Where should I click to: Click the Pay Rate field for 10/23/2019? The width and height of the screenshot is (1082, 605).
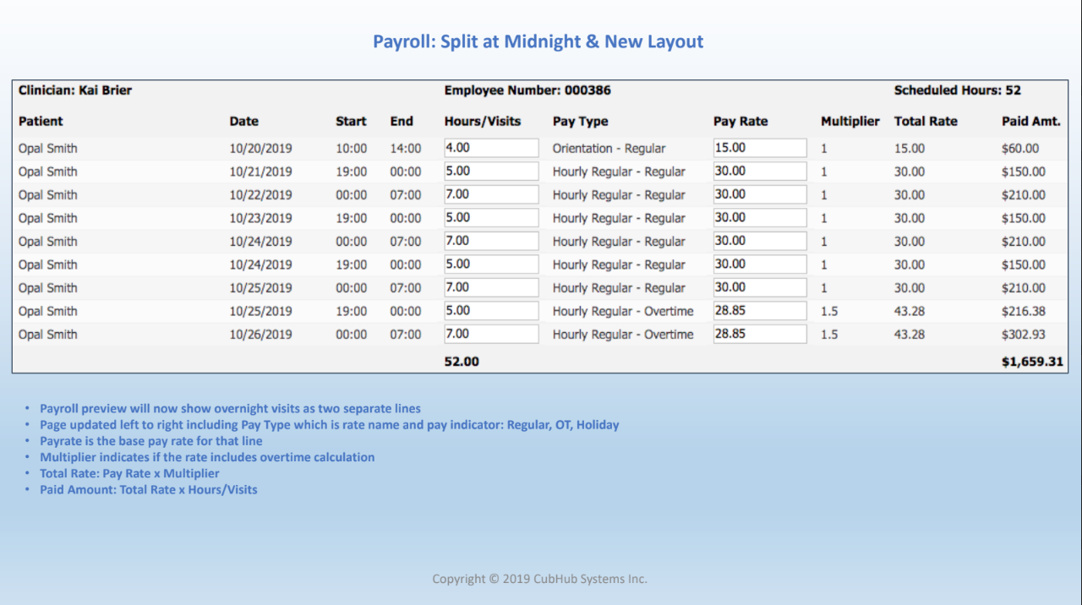click(x=760, y=218)
